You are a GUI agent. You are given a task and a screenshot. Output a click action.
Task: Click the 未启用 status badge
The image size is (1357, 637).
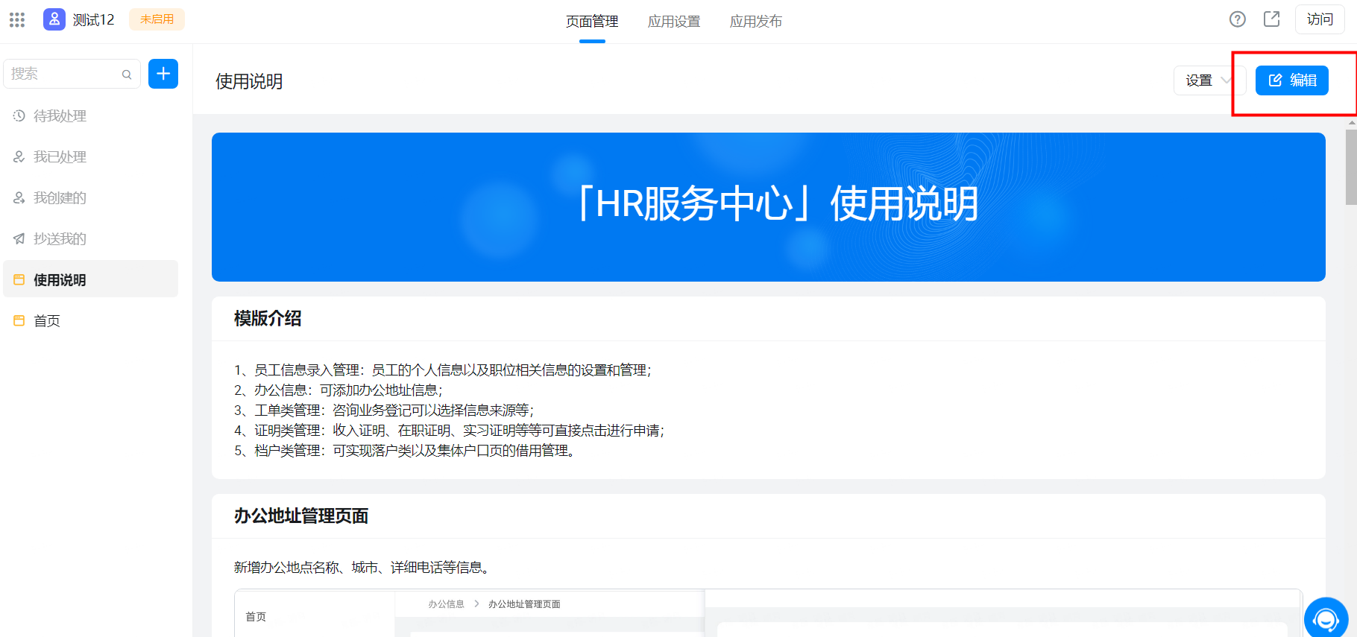click(x=157, y=19)
